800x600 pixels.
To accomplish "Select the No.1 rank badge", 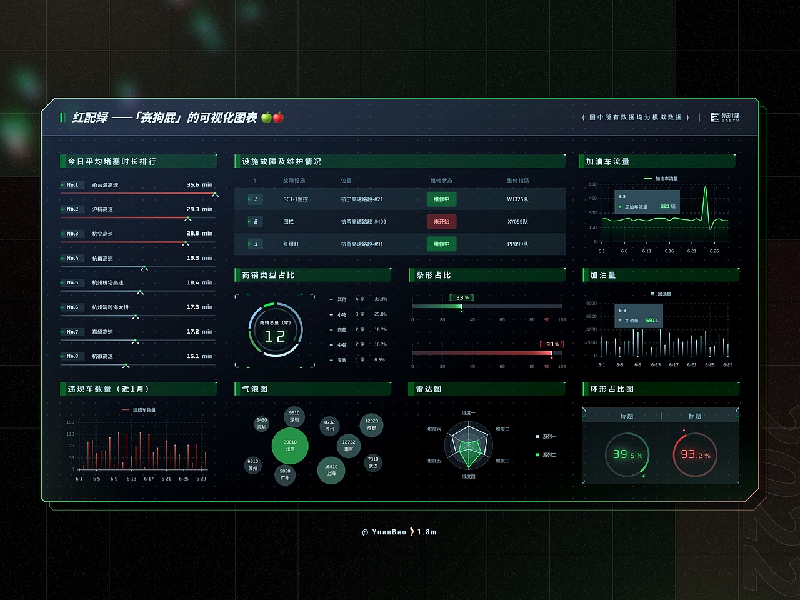I will pyautogui.click(x=72, y=185).
